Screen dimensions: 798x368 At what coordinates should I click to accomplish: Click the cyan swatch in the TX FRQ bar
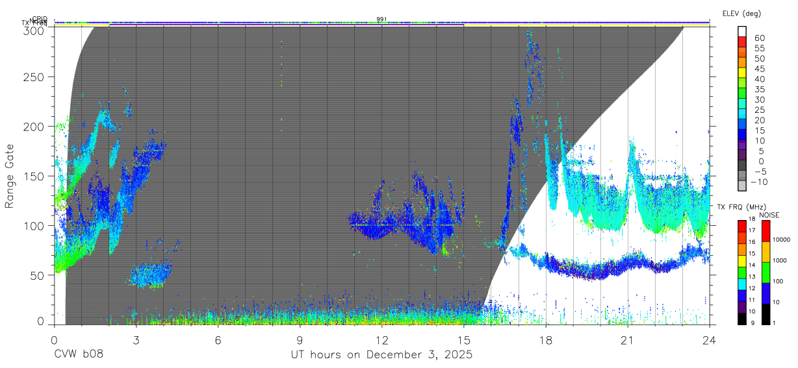(742, 283)
